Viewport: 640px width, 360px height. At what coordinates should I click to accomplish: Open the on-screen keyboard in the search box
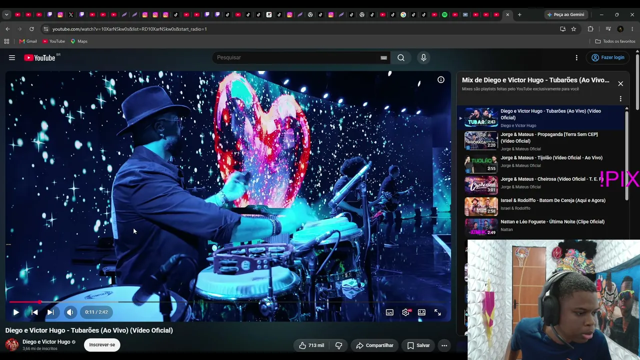click(383, 57)
